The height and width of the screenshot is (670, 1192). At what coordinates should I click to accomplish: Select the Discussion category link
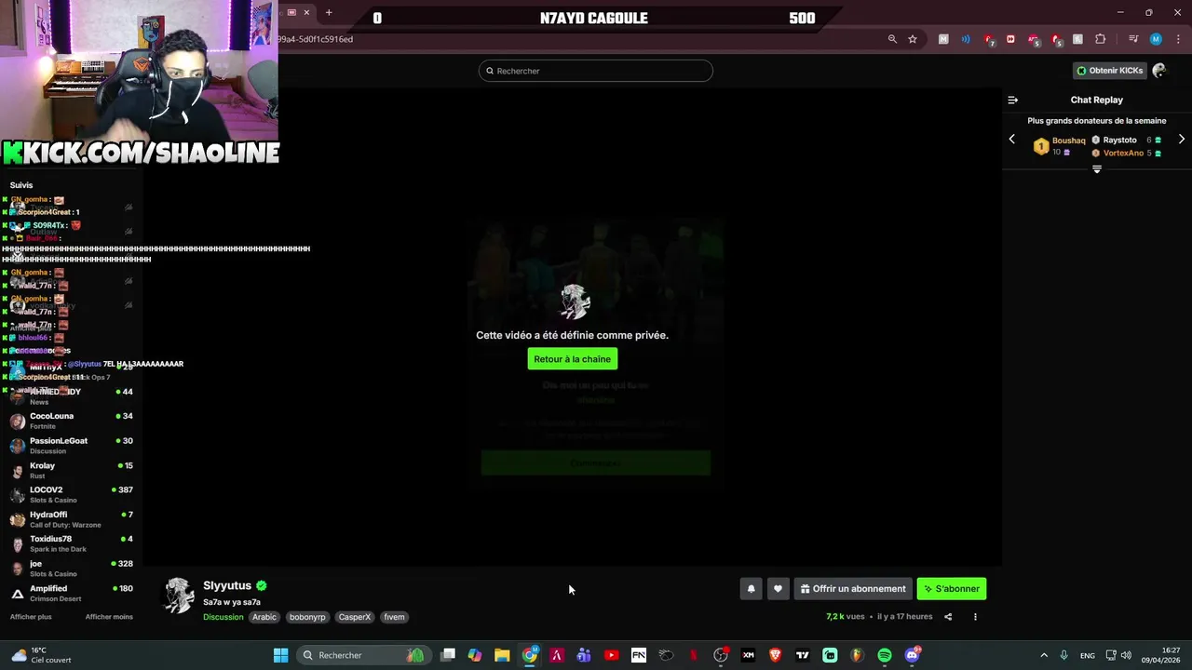(223, 617)
